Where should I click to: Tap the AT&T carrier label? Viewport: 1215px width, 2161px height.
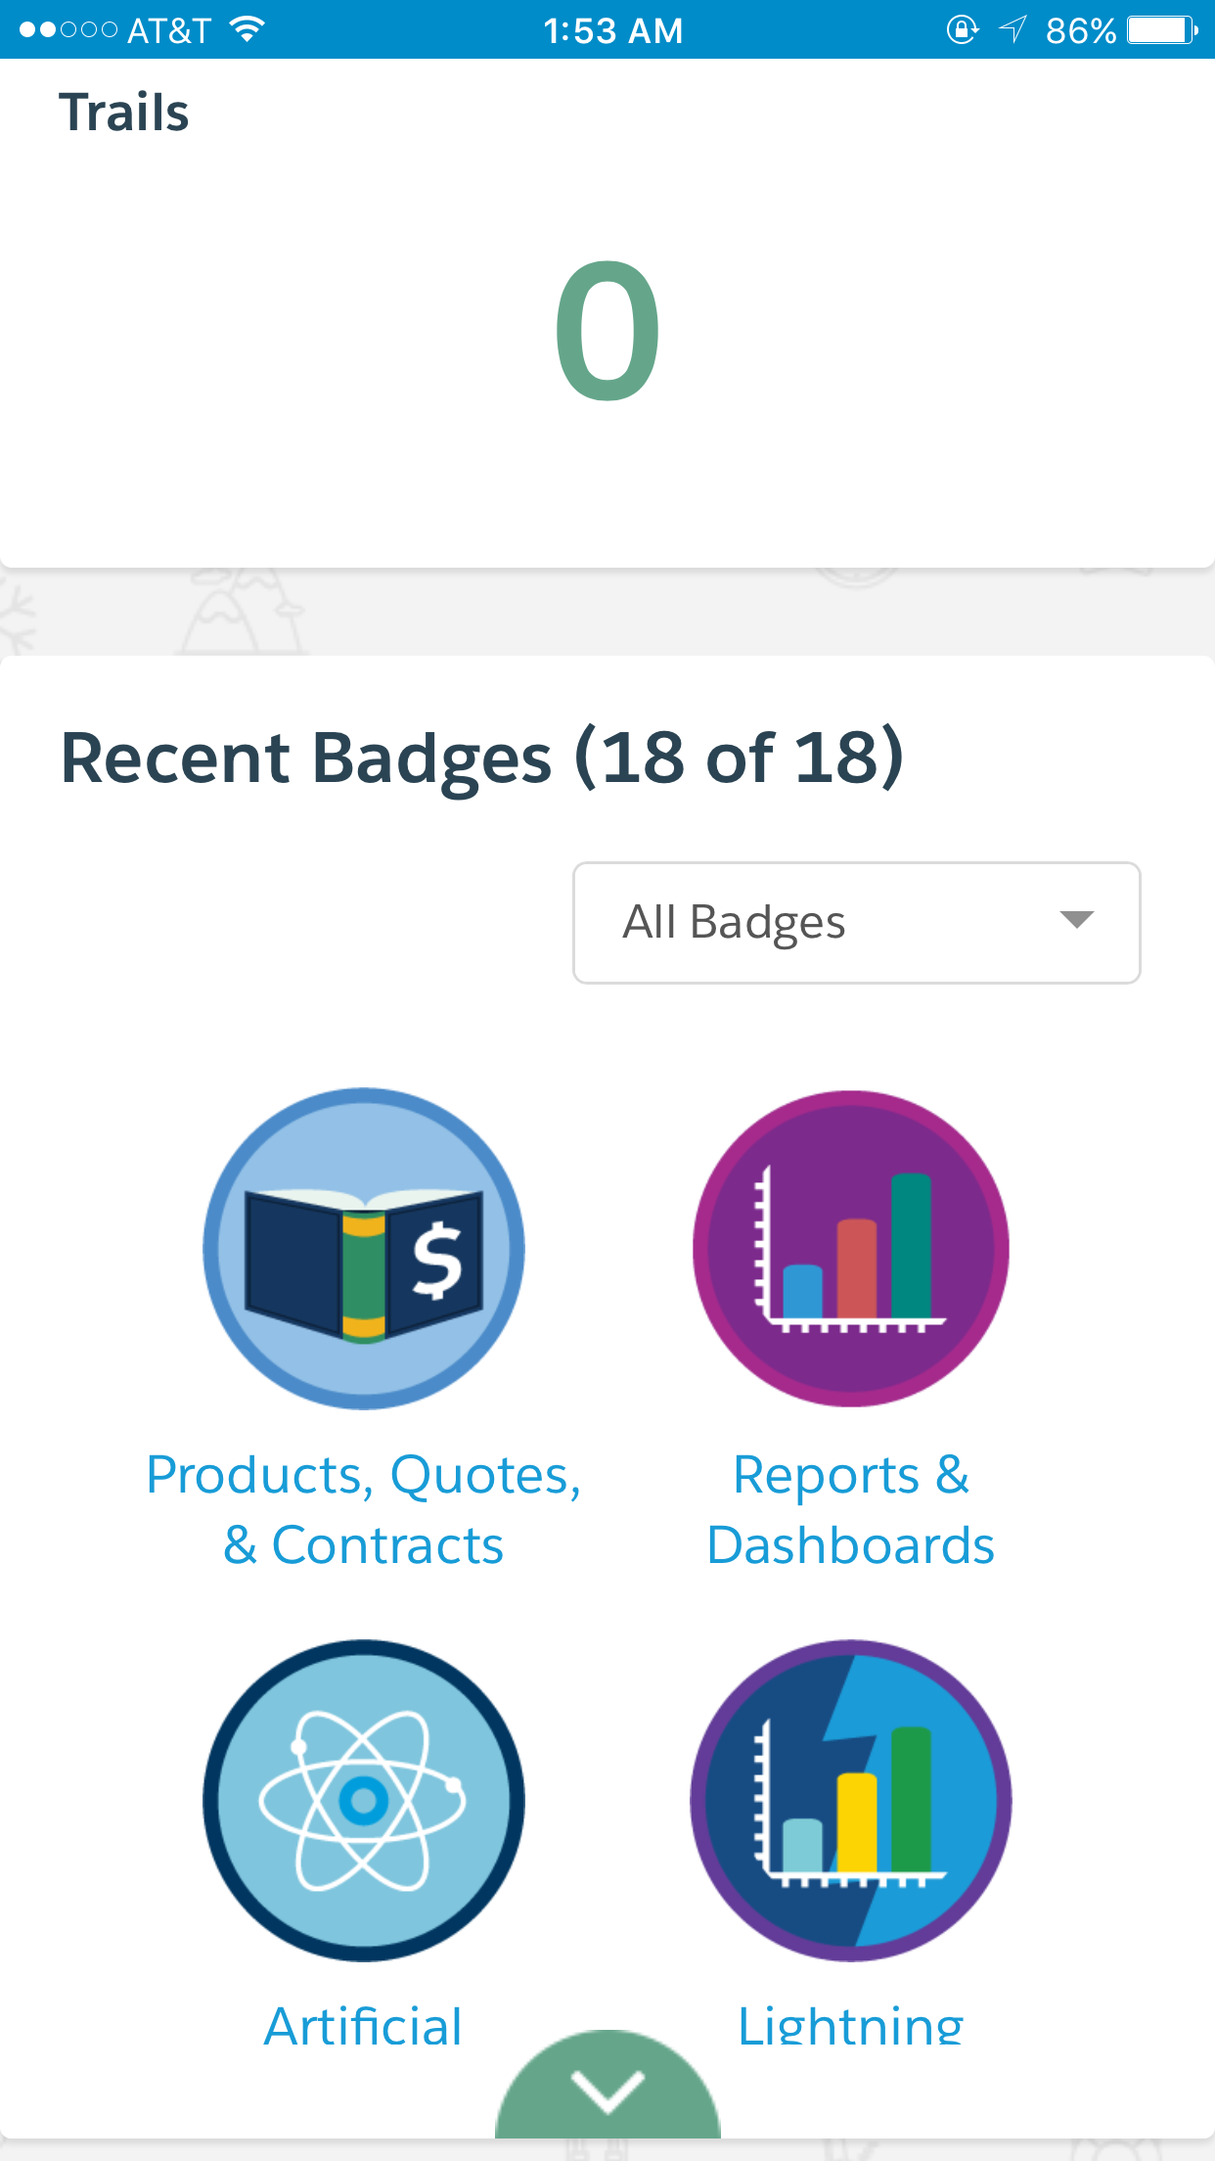point(168,30)
